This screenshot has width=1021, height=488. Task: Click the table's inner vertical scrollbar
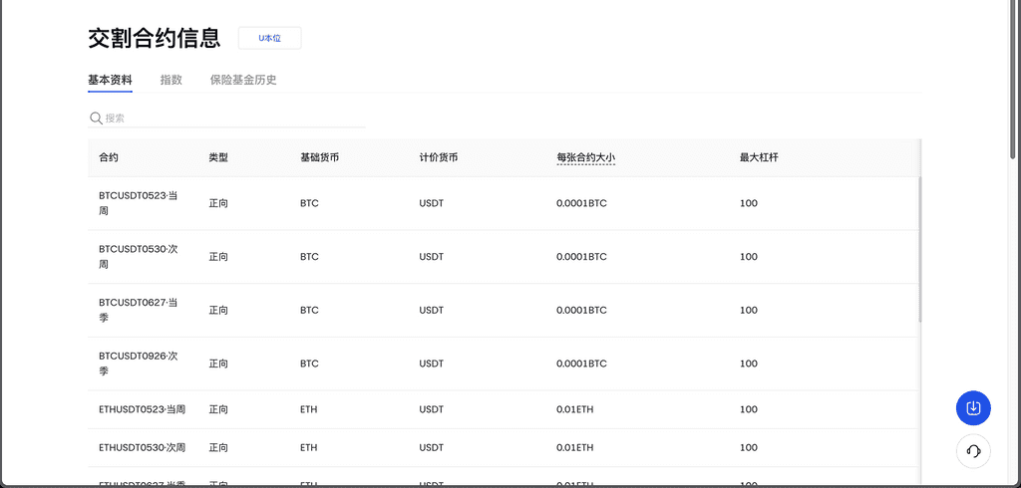point(919,249)
